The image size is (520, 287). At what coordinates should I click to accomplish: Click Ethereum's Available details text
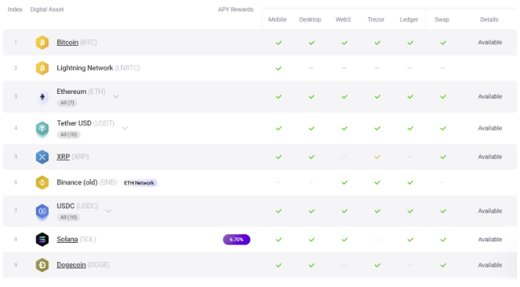click(x=490, y=96)
